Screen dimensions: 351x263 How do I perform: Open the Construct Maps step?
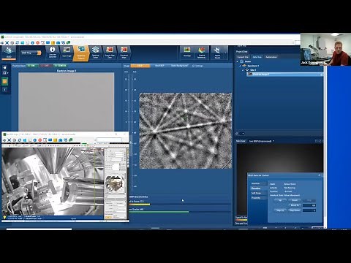(124, 52)
